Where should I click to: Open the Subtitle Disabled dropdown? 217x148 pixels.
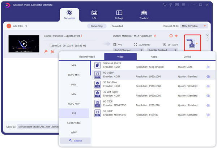162,50
